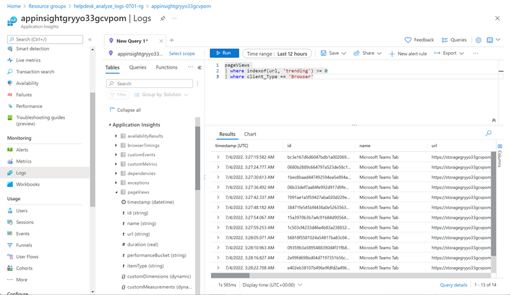This screenshot has height=295, width=510.
Task: Sort by the timestamp [UTC] column header
Action: coord(231,146)
